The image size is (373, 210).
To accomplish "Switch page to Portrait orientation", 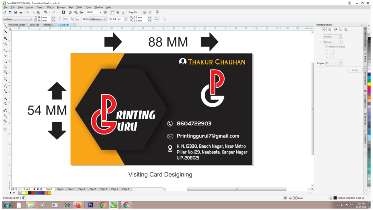I will point(60,19).
